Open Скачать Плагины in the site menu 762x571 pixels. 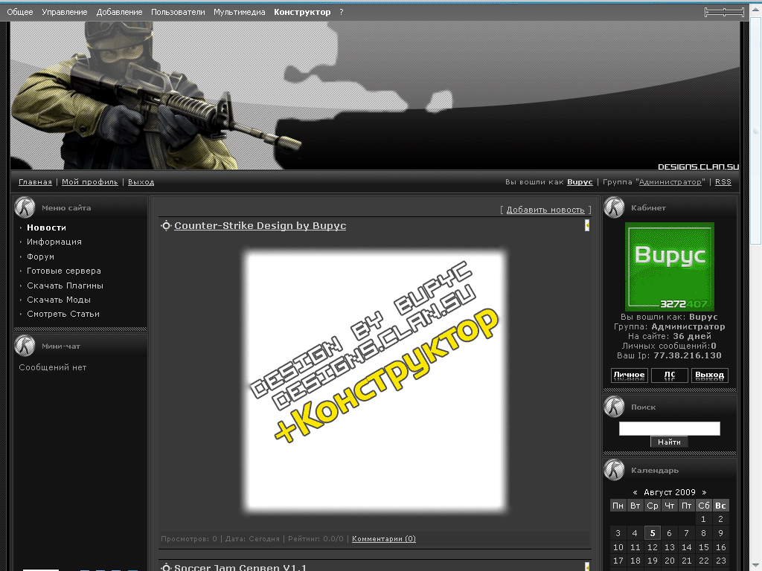click(x=65, y=285)
